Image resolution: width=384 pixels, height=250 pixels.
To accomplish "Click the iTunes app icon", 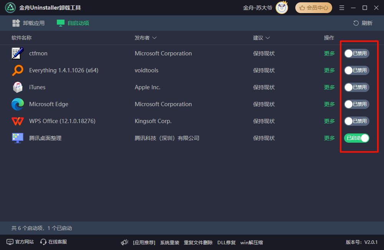I will pos(18,87).
